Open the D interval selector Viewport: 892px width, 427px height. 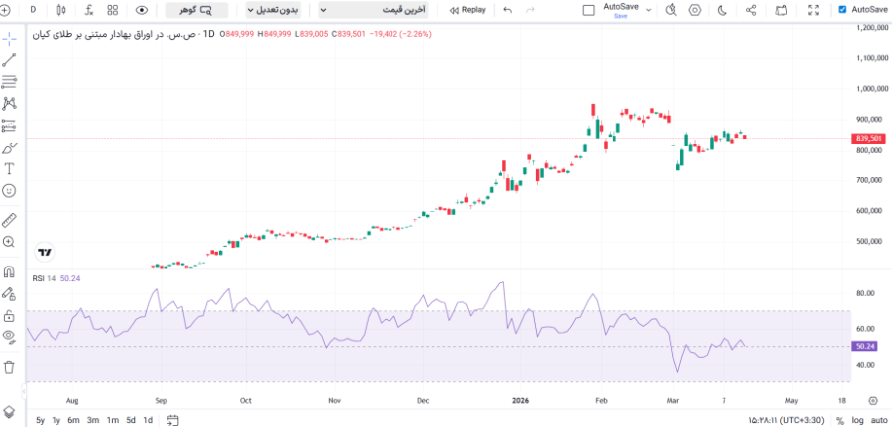pyautogui.click(x=33, y=10)
